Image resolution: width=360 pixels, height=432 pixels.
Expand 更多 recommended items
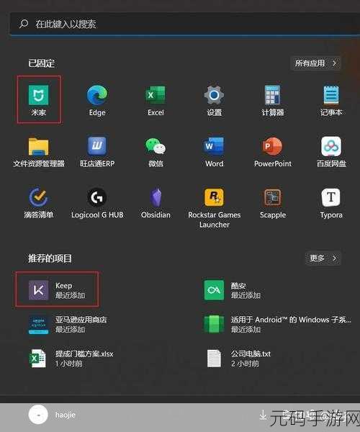click(x=323, y=258)
